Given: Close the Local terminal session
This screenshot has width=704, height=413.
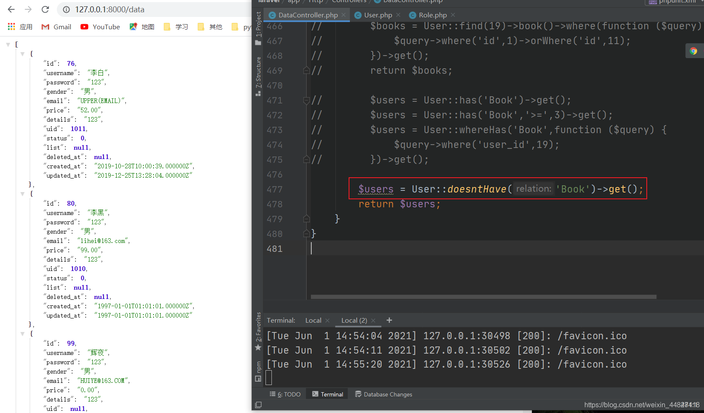Looking at the screenshot, I should 327,321.
